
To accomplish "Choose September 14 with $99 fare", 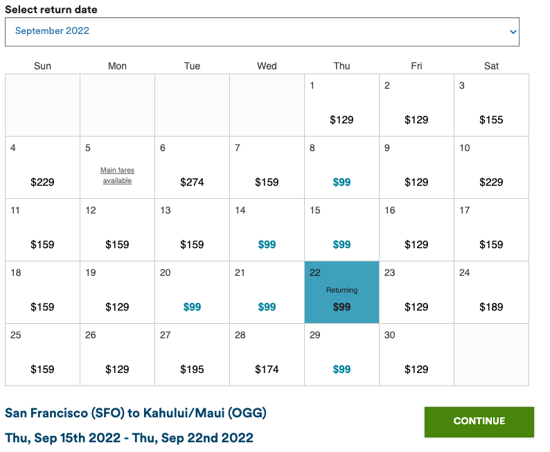I will coord(267,230).
